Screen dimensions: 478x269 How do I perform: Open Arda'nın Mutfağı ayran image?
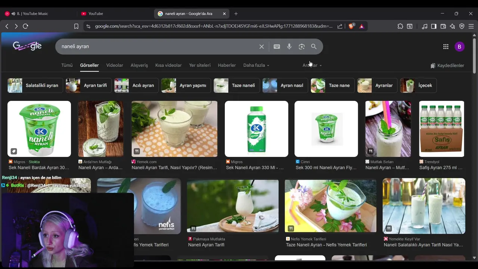point(101,129)
